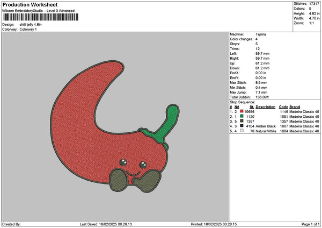
Task: Click 'Printed: 18/02/2025 00.28.15' text
Action: (x=214, y=224)
